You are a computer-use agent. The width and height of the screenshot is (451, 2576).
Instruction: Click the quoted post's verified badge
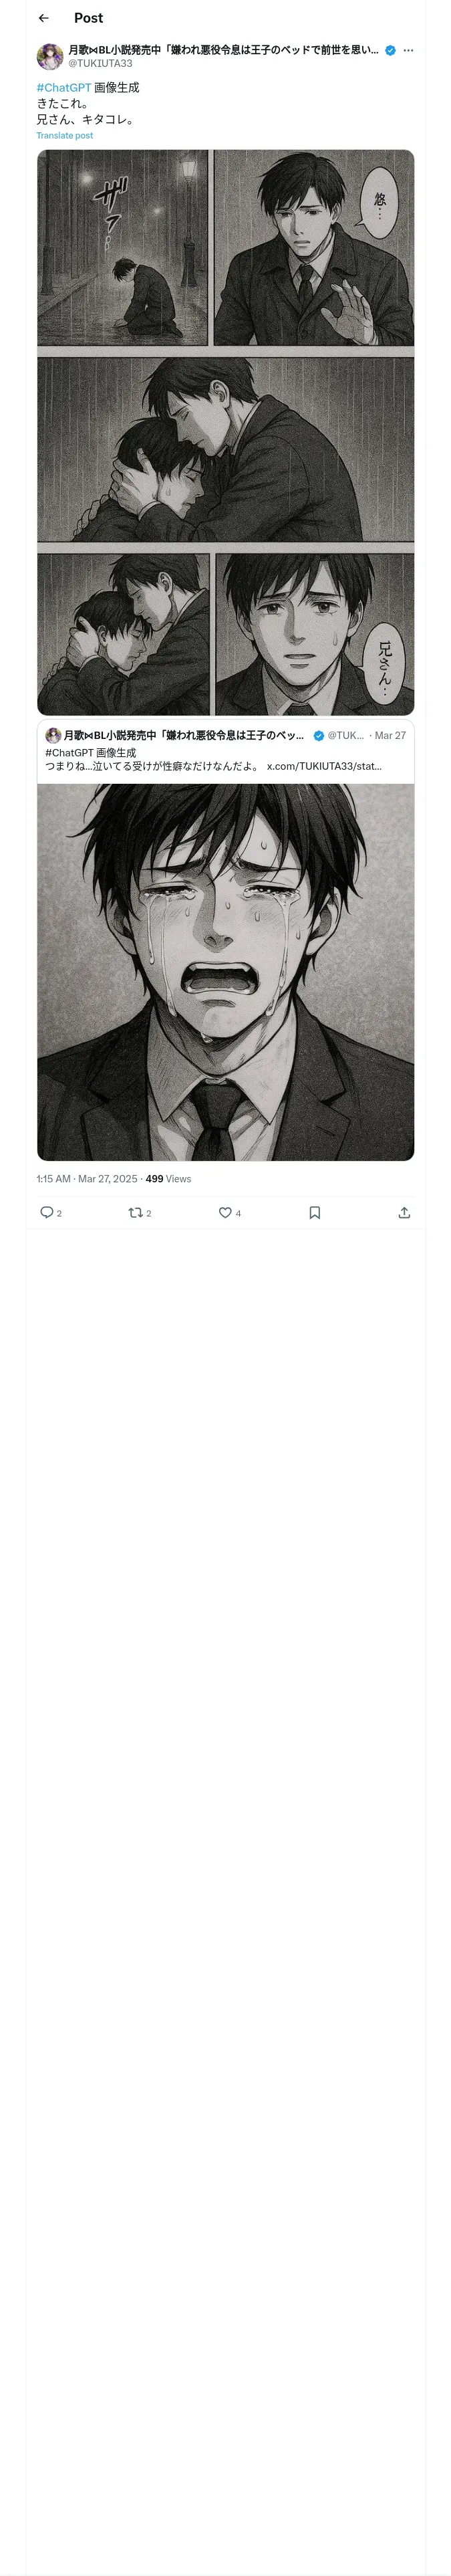point(318,736)
